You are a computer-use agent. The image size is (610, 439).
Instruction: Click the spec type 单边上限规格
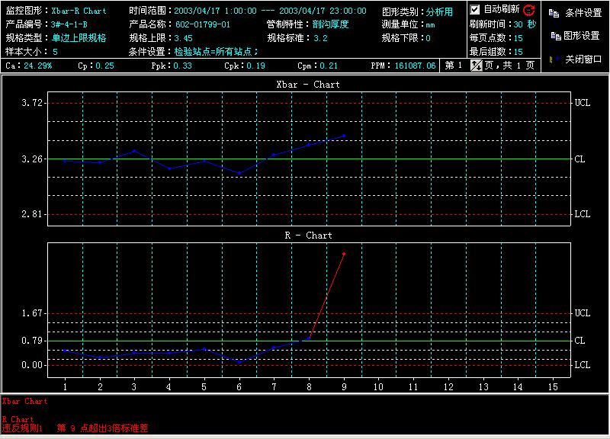79,38
